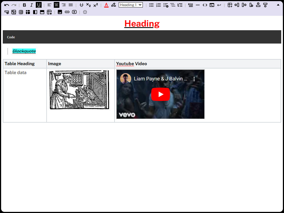Add a table row above

coord(258,5)
